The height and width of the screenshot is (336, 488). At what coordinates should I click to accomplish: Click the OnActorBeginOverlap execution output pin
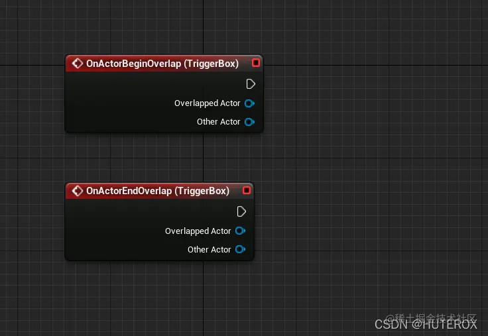tap(251, 84)
